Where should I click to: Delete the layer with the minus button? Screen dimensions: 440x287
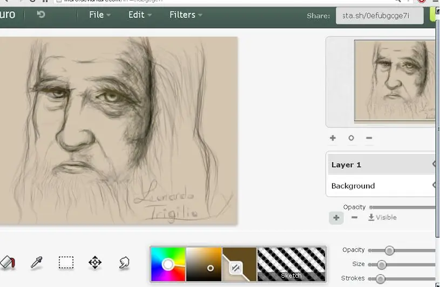click(354, 218)
